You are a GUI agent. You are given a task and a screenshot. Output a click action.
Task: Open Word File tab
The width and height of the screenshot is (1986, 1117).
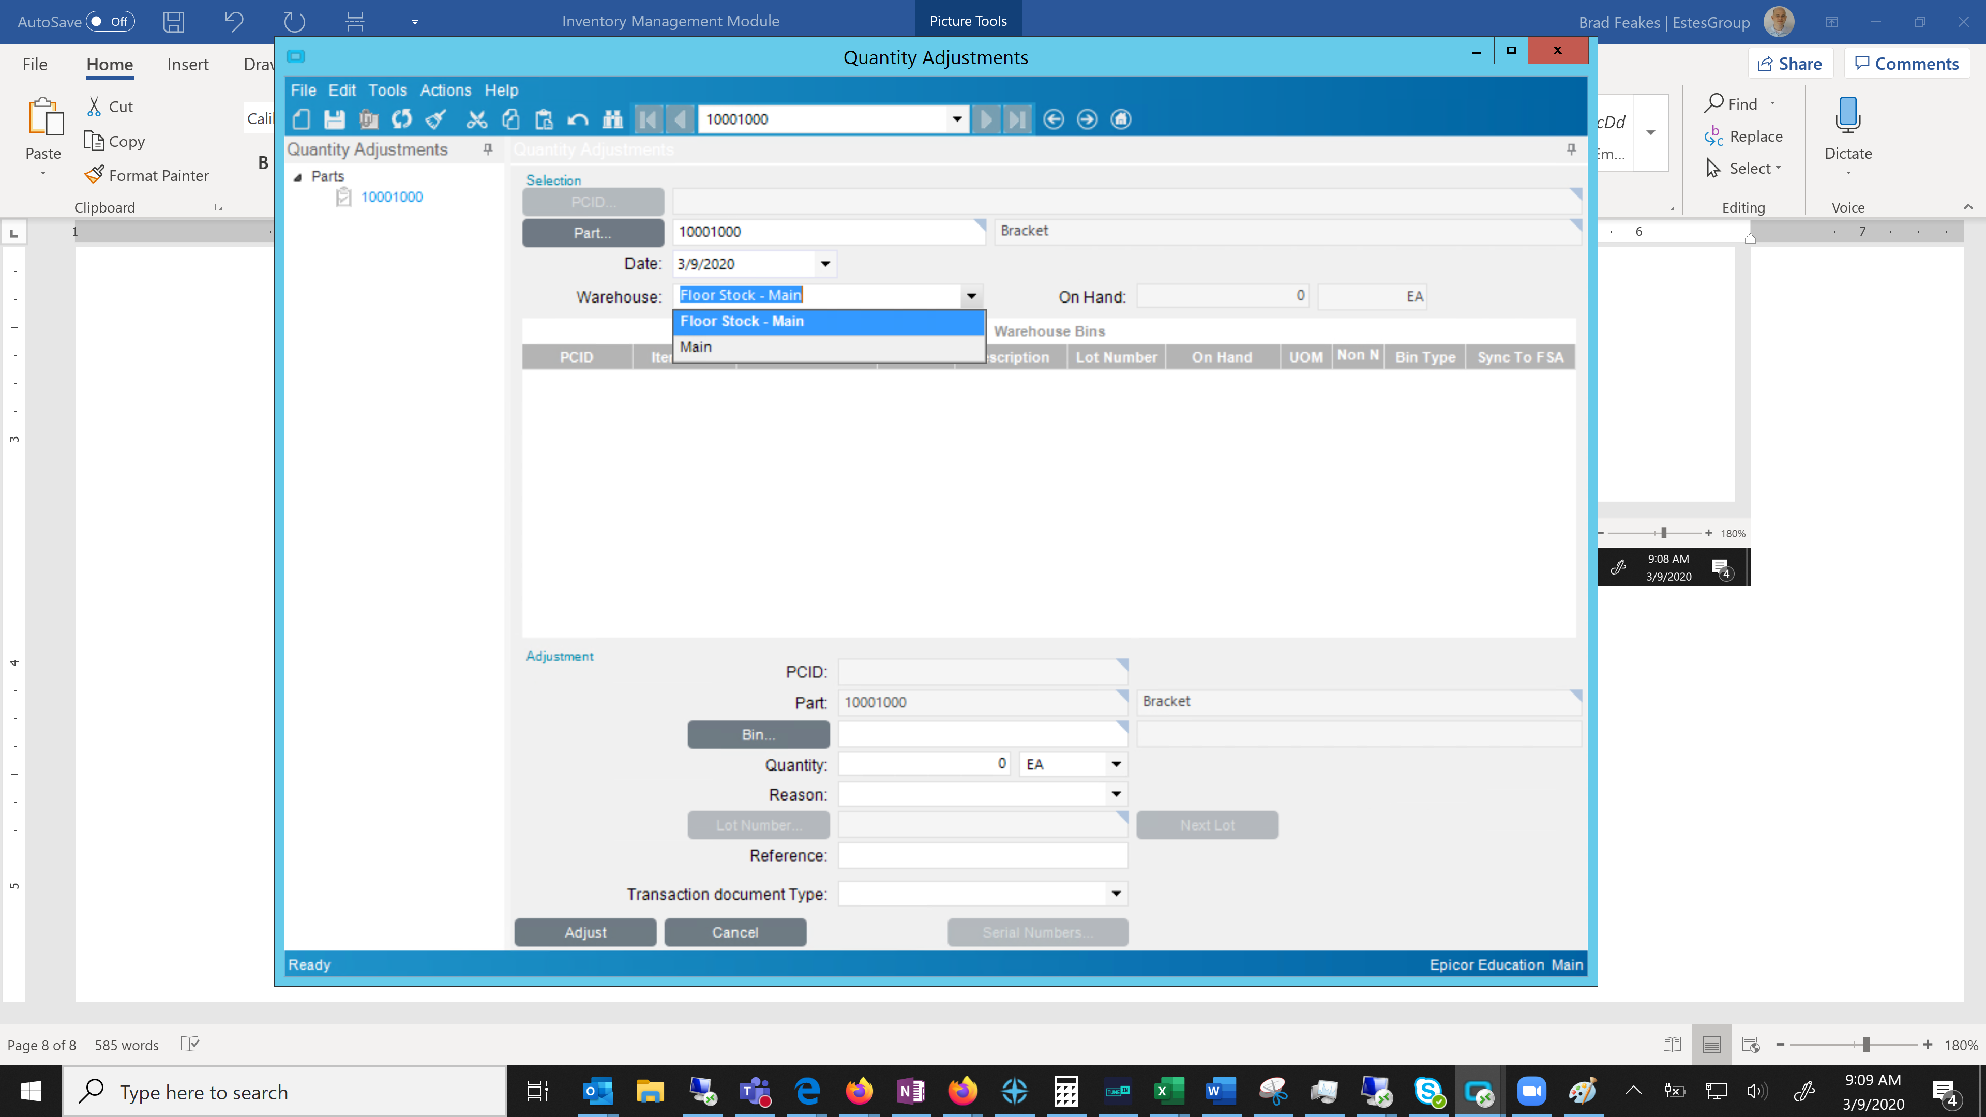[35, 64]
